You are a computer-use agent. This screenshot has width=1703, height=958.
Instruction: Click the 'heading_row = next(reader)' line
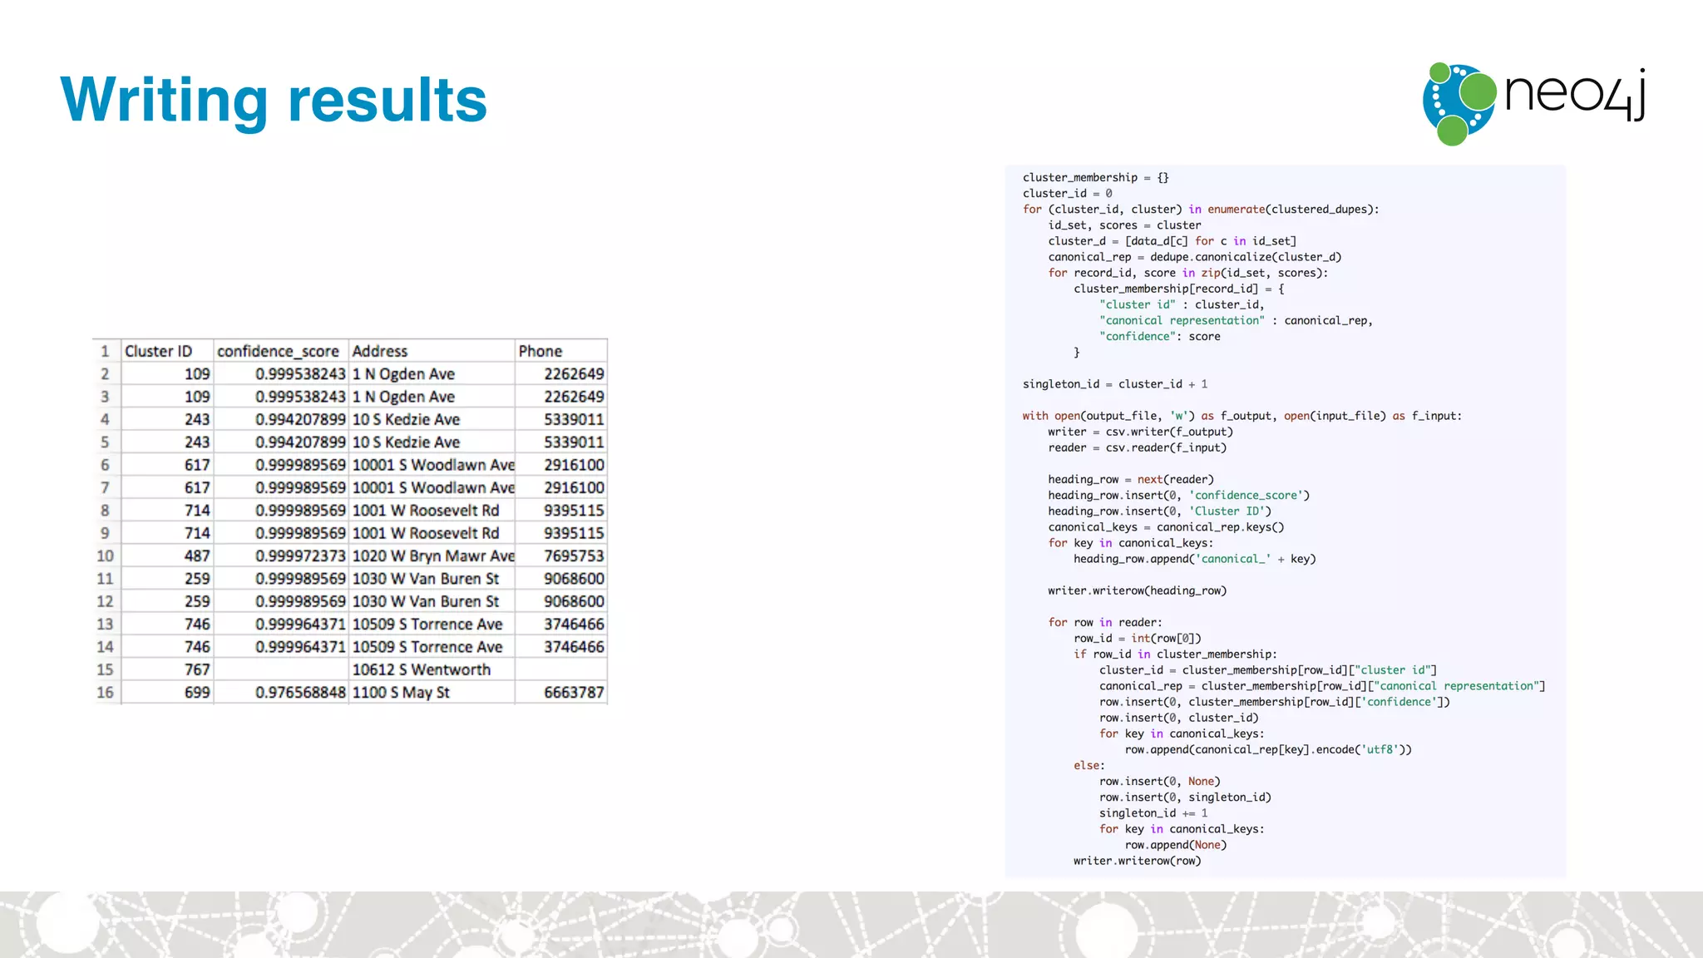pyautogui.click(x=1131, y=480)
